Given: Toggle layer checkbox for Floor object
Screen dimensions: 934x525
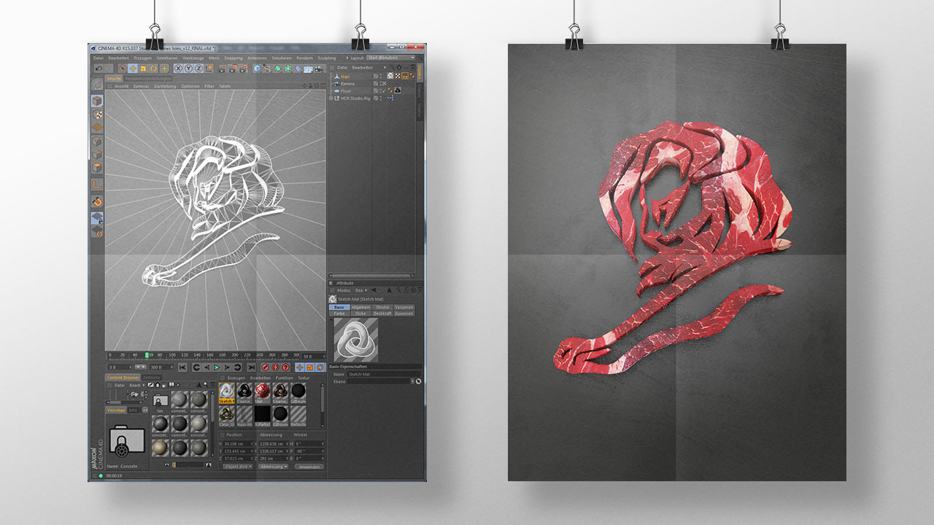Looking at the screenshot, I should click(x=375, y=91).
